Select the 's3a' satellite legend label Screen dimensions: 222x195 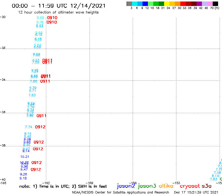(206, 186)
